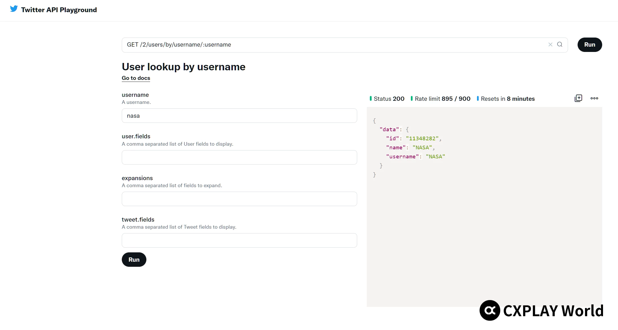Focus the expansions input box

click(239, 199)
